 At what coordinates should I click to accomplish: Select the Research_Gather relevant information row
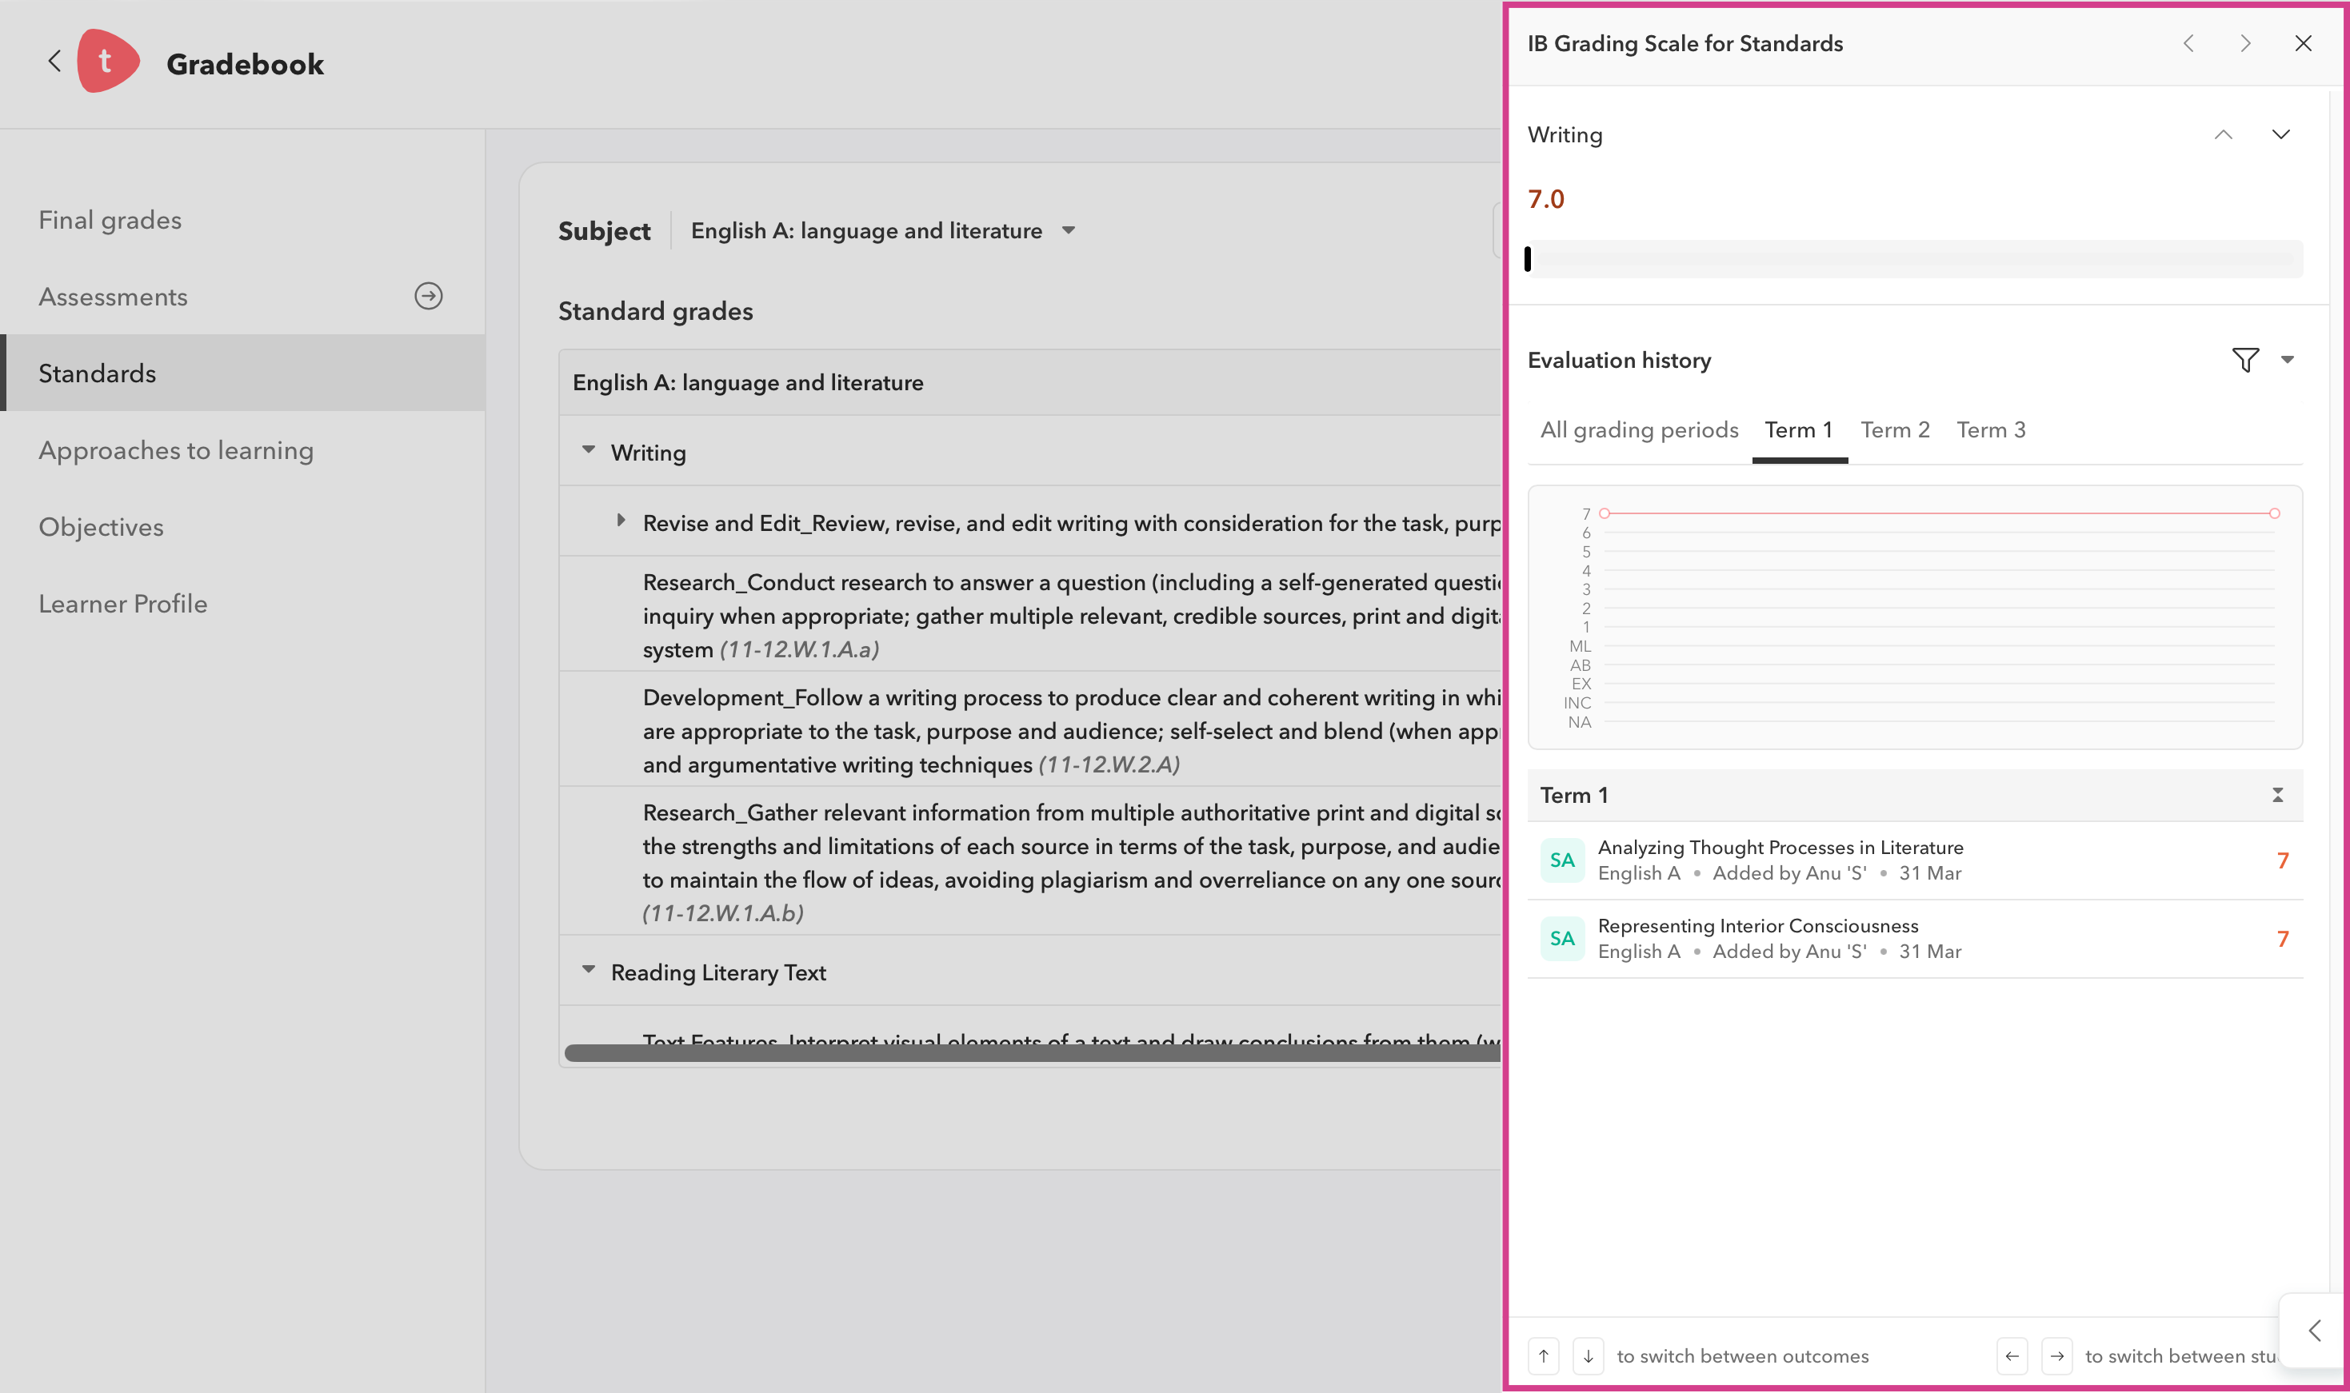1031,860
